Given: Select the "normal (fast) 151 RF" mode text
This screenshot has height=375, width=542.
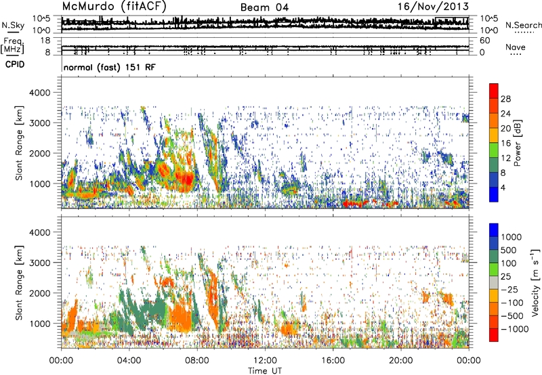Looking at the screenshot, I should pyautogui.click(x=109, y=67).
